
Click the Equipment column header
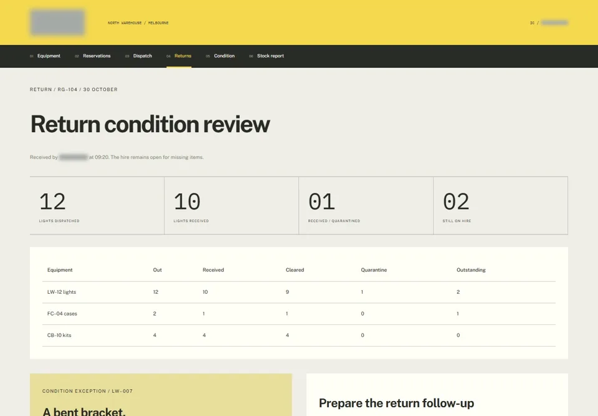[60, 270]
